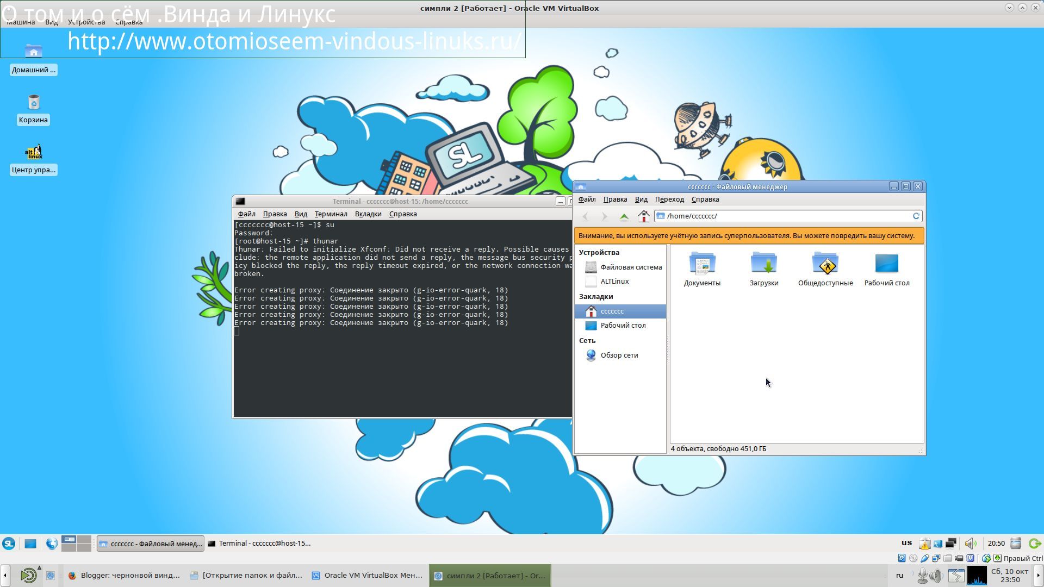Open the SL start menu on guest panel
The height and width of the screenshot is (587, 1044).
9,544
